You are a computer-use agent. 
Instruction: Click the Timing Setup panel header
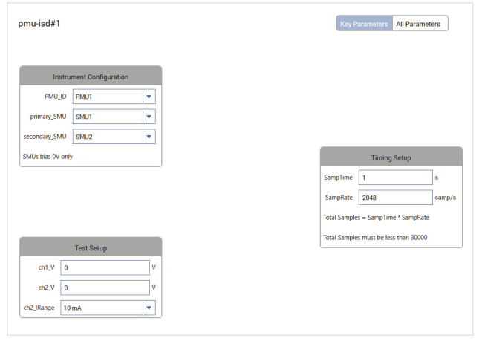point(391,157)
